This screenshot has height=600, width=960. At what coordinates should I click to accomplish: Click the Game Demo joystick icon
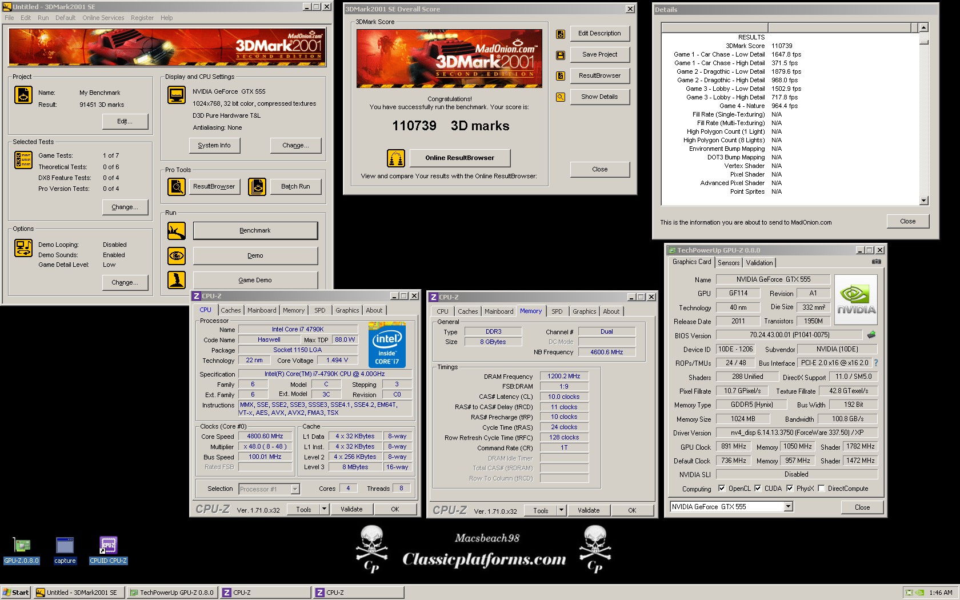177,280
